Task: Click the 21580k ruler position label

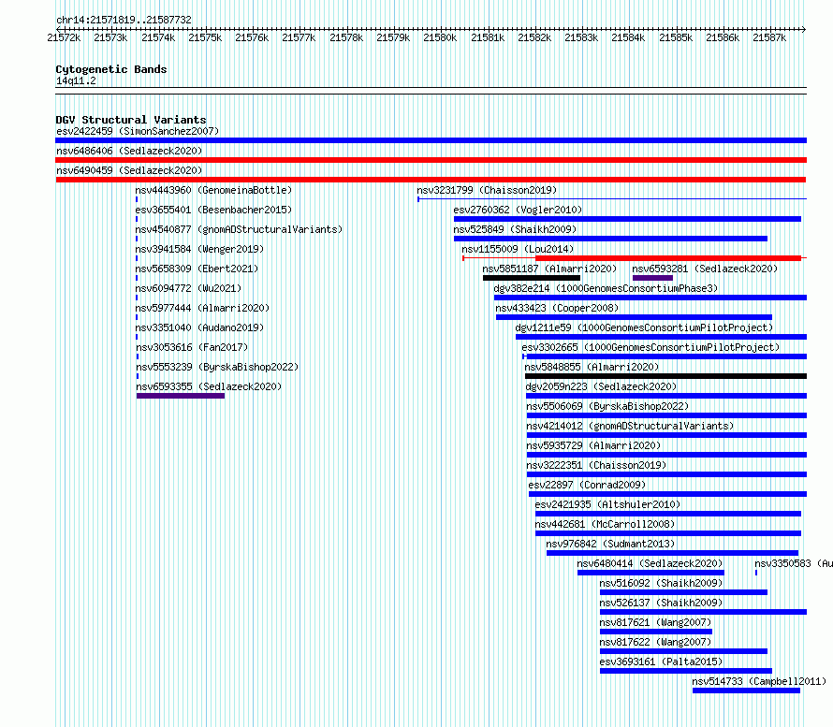Action: point(440,37)
